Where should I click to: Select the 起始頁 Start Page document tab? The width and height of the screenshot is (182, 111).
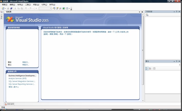click(x=8, y=12)
